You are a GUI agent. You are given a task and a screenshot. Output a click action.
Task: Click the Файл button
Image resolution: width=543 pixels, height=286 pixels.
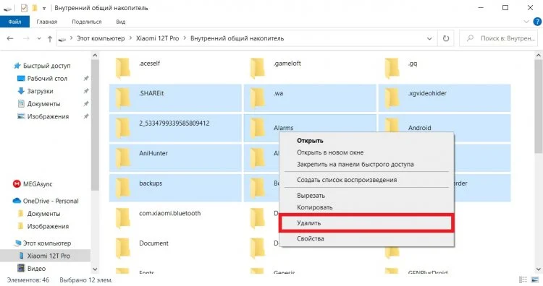click(x=14, y=22)
